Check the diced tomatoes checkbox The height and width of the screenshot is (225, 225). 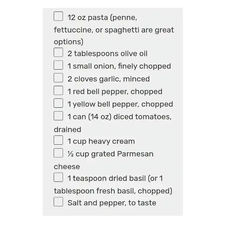(x=58, y=116)
